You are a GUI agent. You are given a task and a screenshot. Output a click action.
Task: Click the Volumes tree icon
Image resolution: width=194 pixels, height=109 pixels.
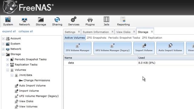[x=12, y=70]
